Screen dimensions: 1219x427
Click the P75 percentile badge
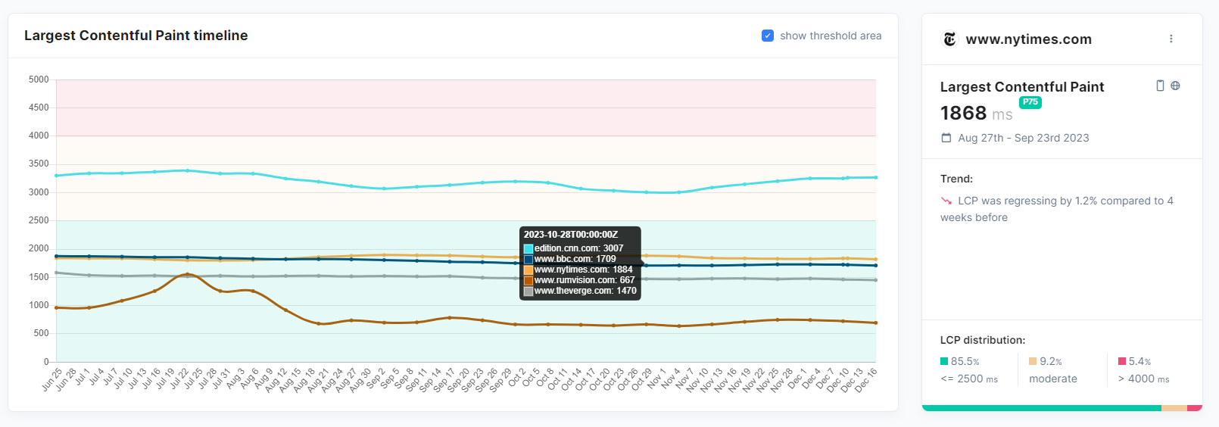click(x=1030, y=102)
